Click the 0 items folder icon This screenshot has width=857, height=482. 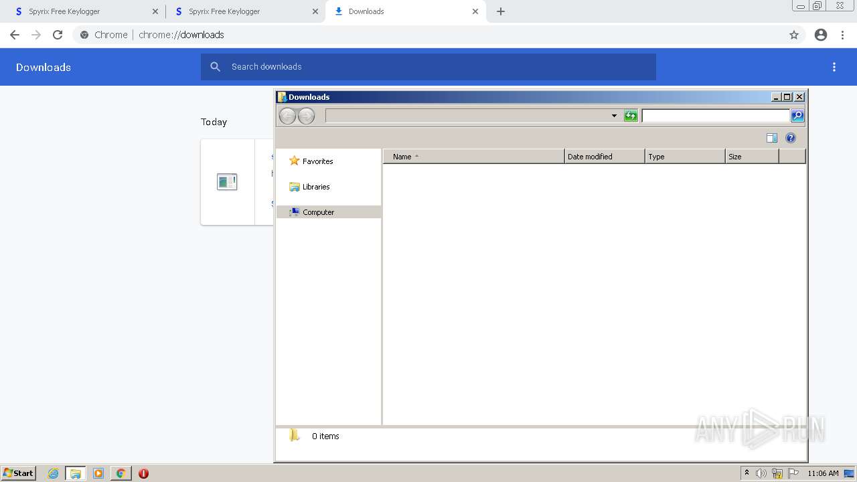coord(295,436)
